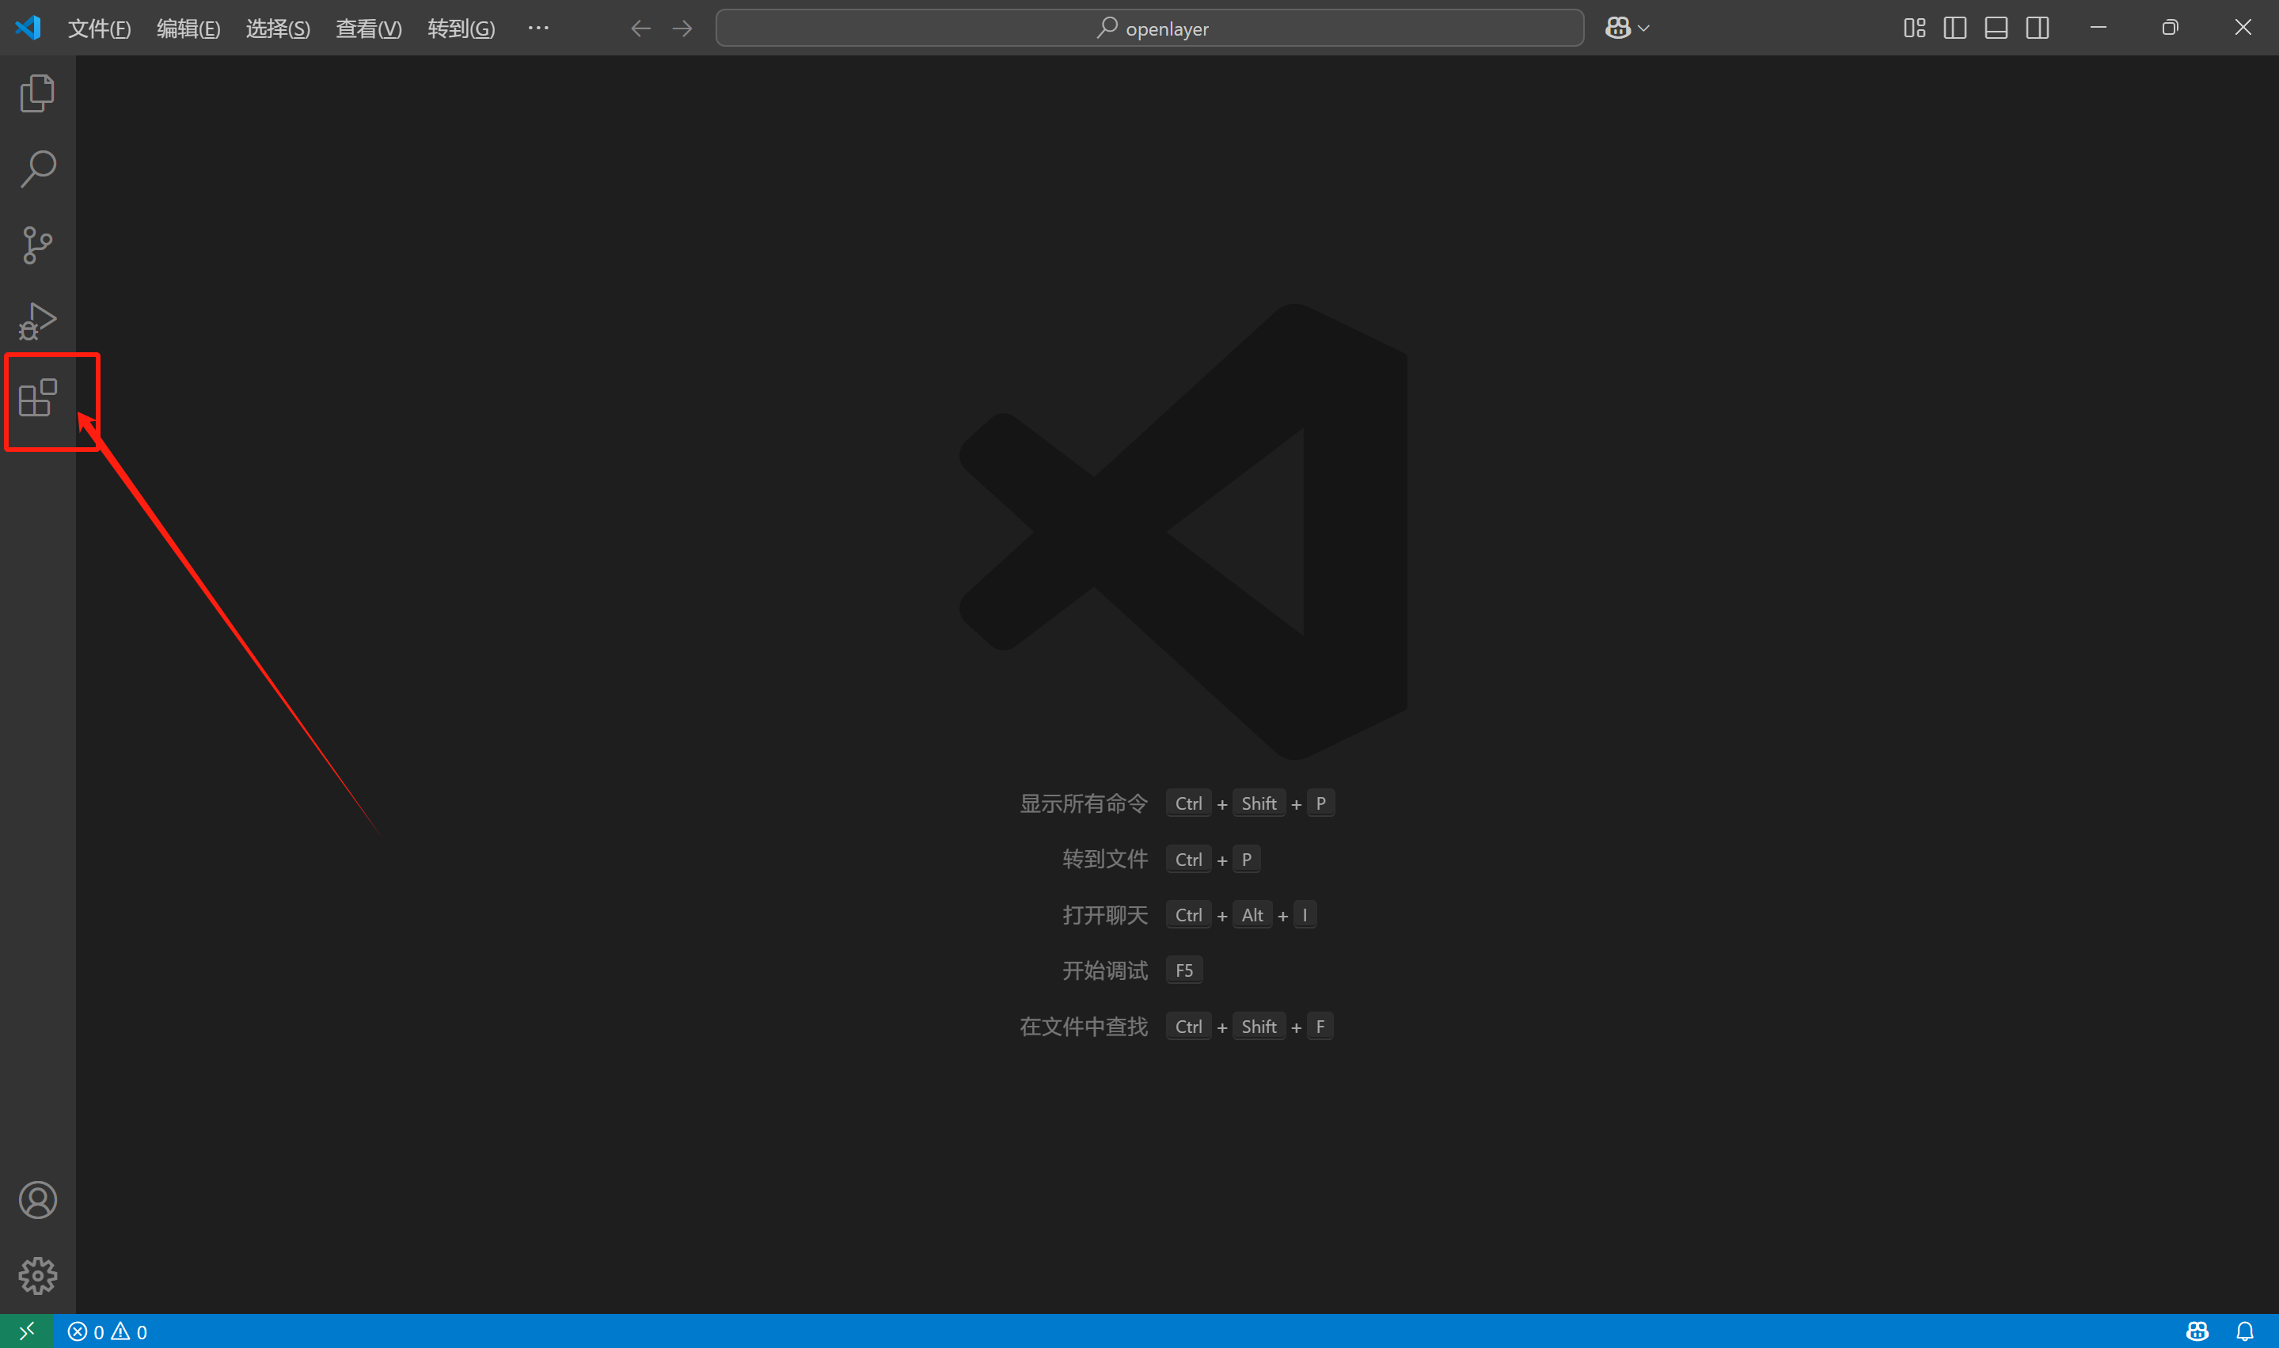This screenshot has width=2279, height=1348.
Task: Toggle primary side bar visibility
Action: tap(1954, 28)
